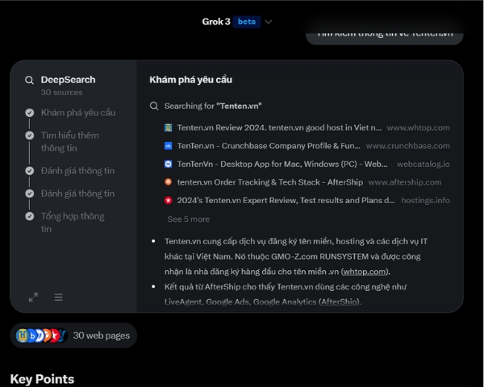Select first step Khám phá yêu cầu

pyautogui.click(x=78, y=113)
